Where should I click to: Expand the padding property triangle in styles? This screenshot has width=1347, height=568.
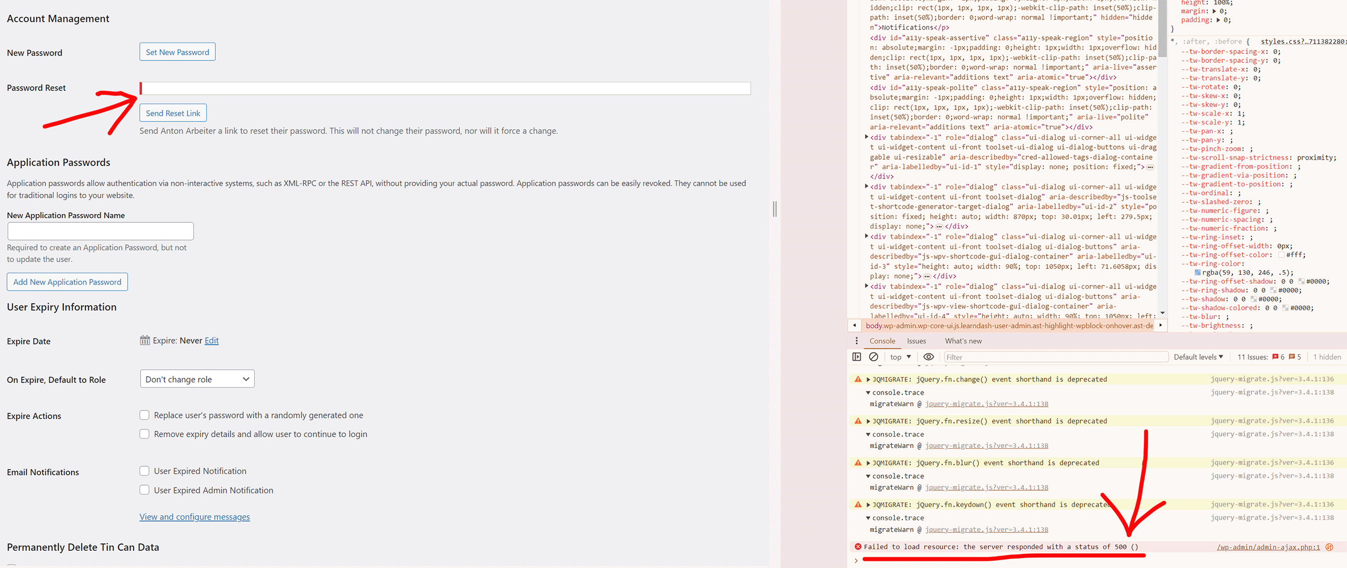[1218, 20]
